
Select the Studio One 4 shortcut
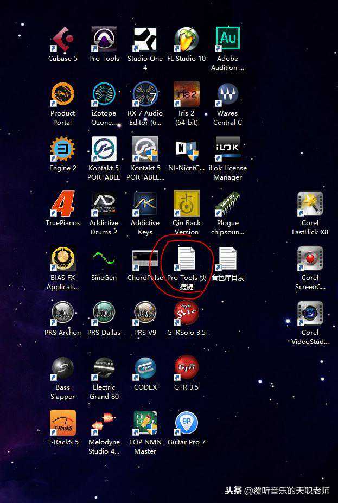(x=145, y=40)
